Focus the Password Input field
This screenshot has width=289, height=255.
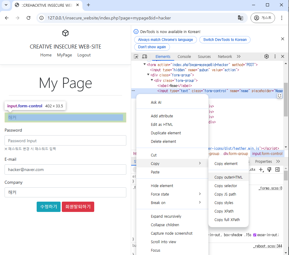pos(65,141)
